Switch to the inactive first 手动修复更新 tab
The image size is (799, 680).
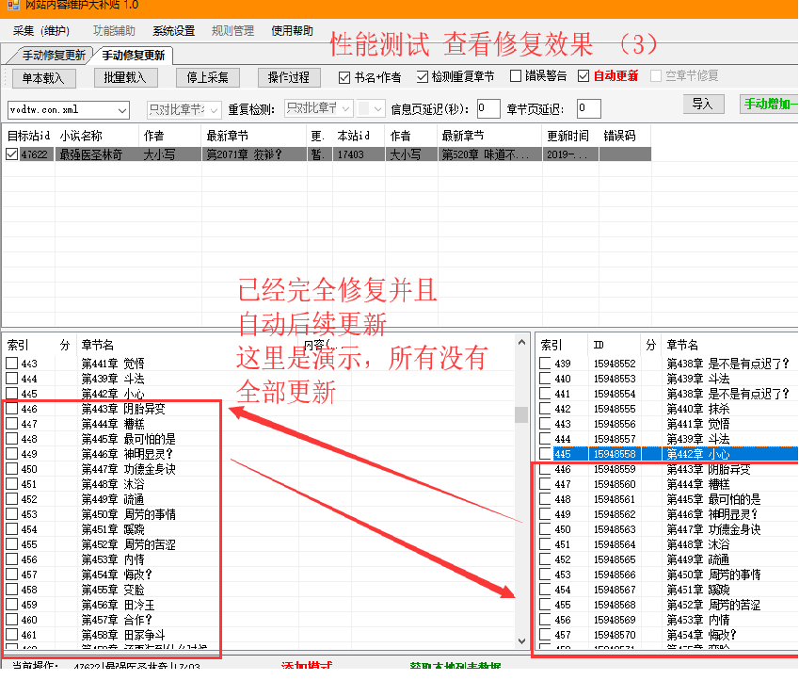(x=53, y=56)
